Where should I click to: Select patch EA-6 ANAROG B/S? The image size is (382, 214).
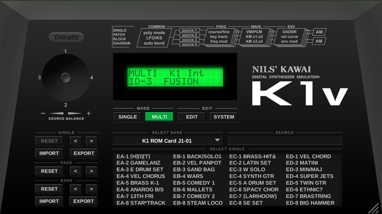(140, 189)
